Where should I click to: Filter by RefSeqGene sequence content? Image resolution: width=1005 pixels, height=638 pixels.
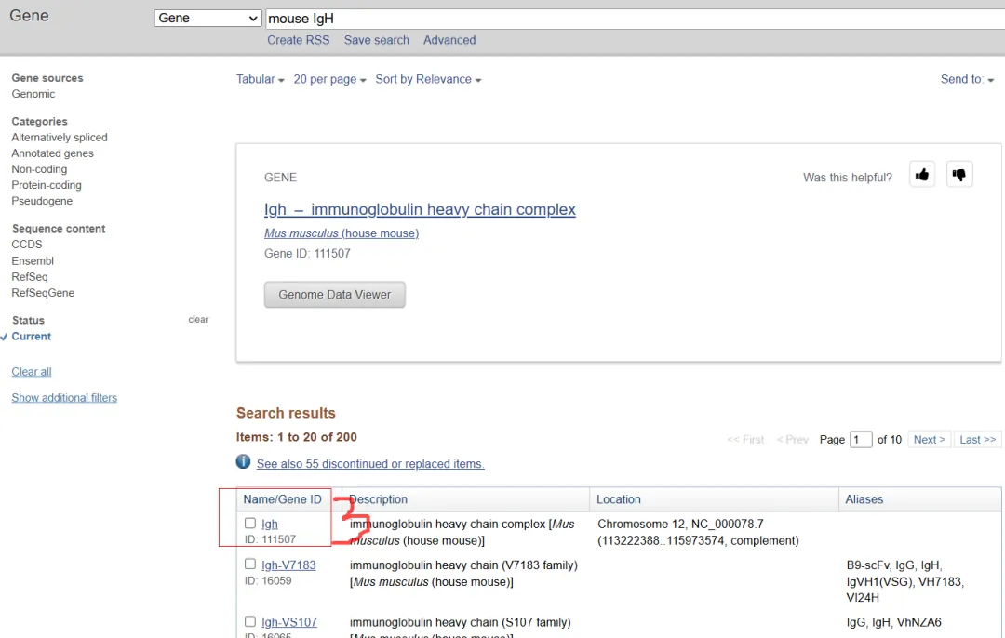pos(43,293)
